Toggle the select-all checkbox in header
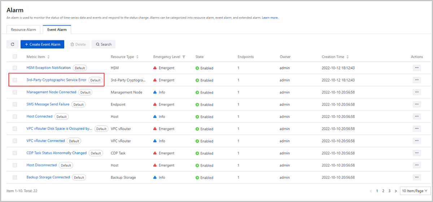This screenshot has height=202, width=433. (15, 56)
